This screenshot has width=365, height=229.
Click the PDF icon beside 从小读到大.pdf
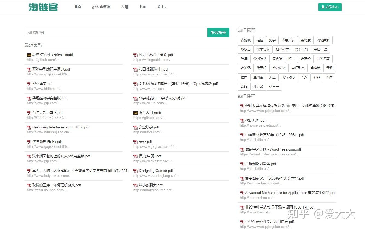point(136,185)
